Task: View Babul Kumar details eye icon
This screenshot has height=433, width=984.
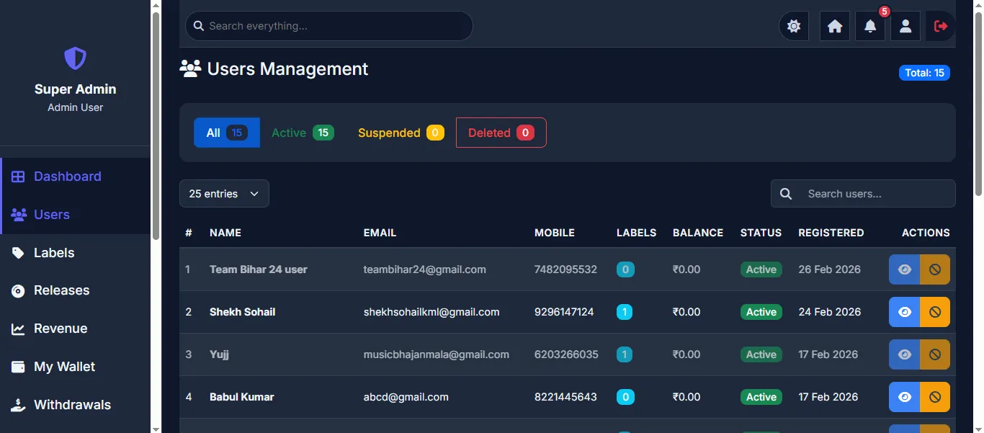Action: coord(905,397)
